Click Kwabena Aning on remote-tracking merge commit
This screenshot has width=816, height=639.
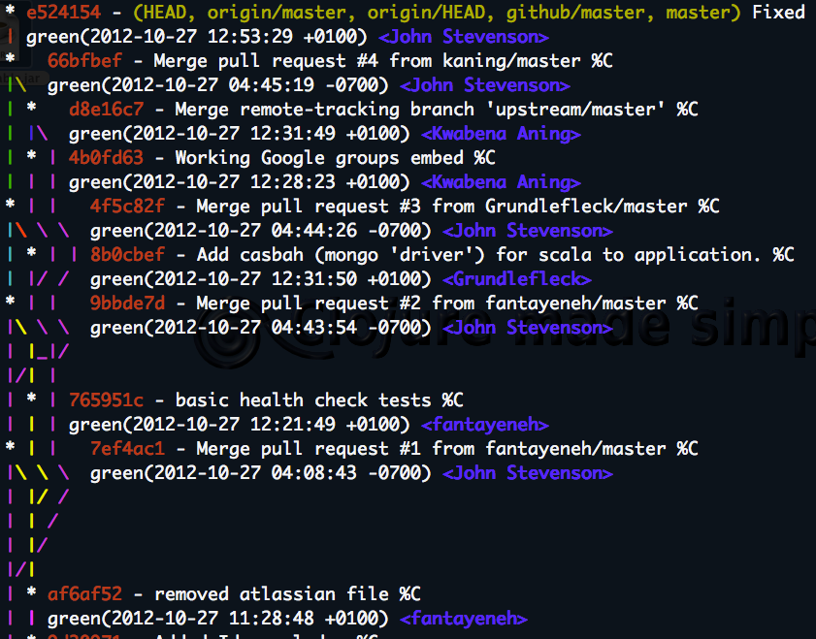501,134
